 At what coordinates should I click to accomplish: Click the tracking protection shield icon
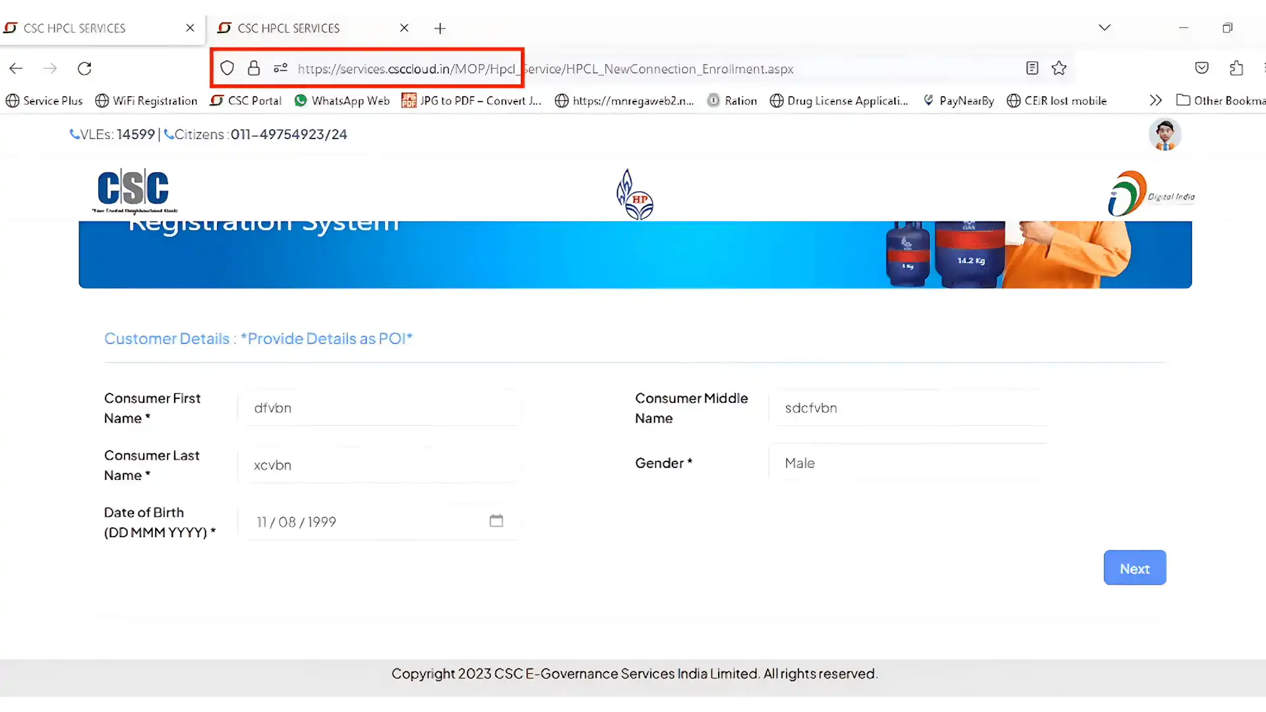point(227,68)
